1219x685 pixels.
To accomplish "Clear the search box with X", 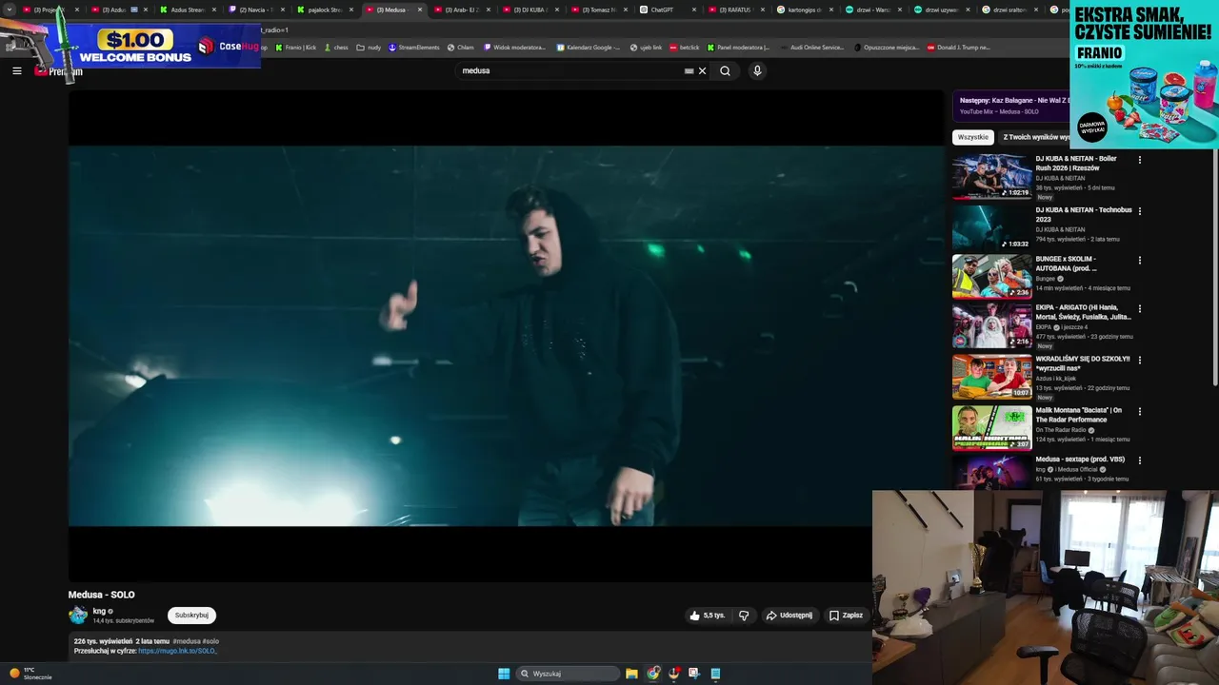I will [703, 70].
